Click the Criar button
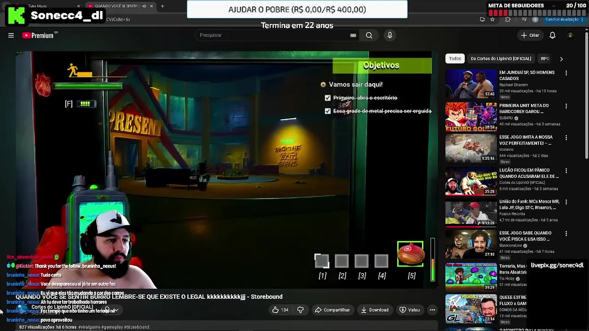 [530, 35]
